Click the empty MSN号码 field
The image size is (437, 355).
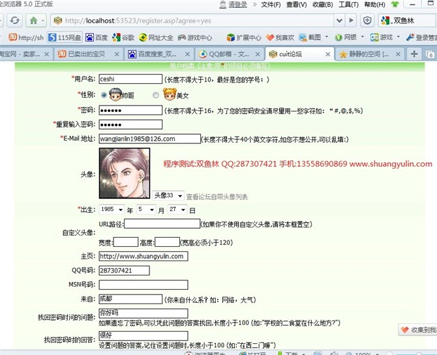(143, 285)
